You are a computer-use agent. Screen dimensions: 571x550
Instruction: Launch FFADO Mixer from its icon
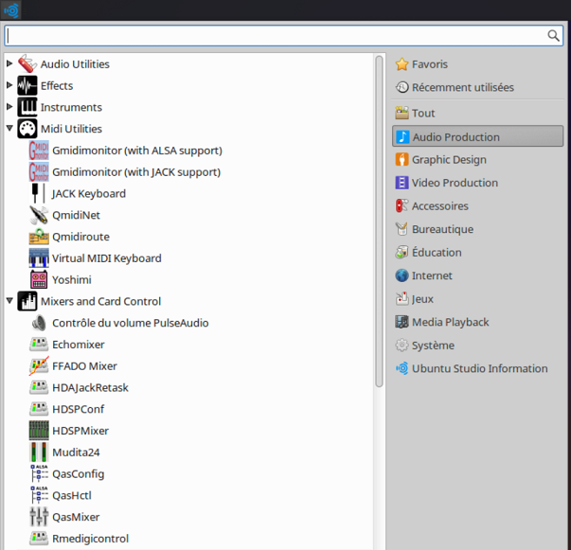point(39,365)
